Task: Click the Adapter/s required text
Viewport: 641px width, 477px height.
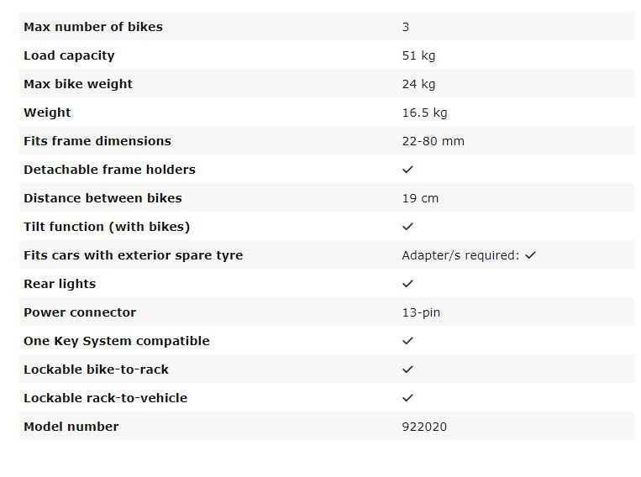Action: (x=460, y=255)
